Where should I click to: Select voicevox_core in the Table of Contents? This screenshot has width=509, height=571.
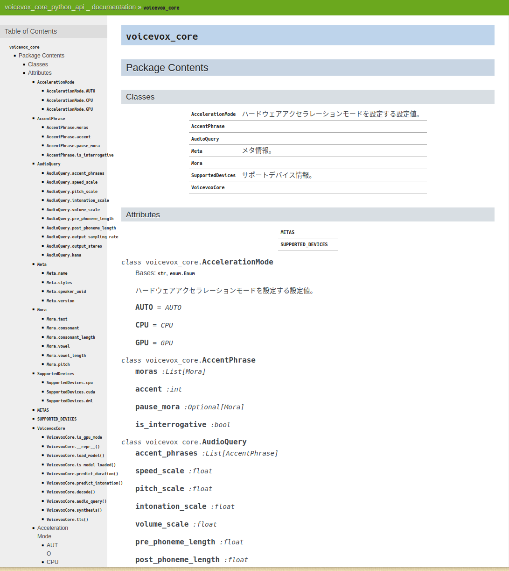click(24, 47)
